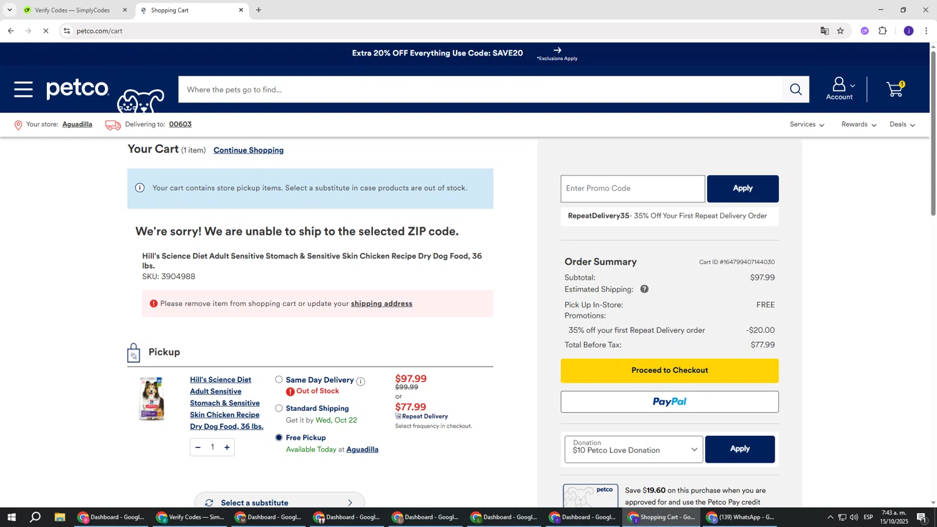Apply the promo code

click(x=743, y=189)
